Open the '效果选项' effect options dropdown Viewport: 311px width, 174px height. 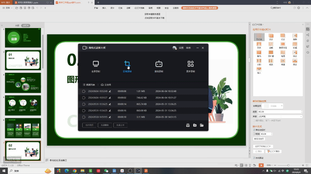click(x=272, y=106)
